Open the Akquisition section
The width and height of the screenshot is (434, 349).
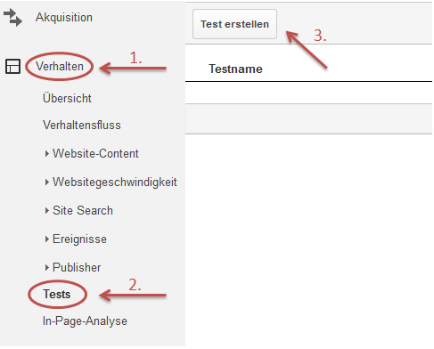[x=64, y=18]
